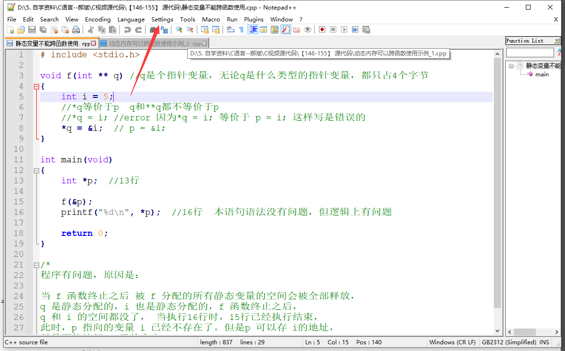Undo the last edit via toolbar arrow

[x=128, y=30]
